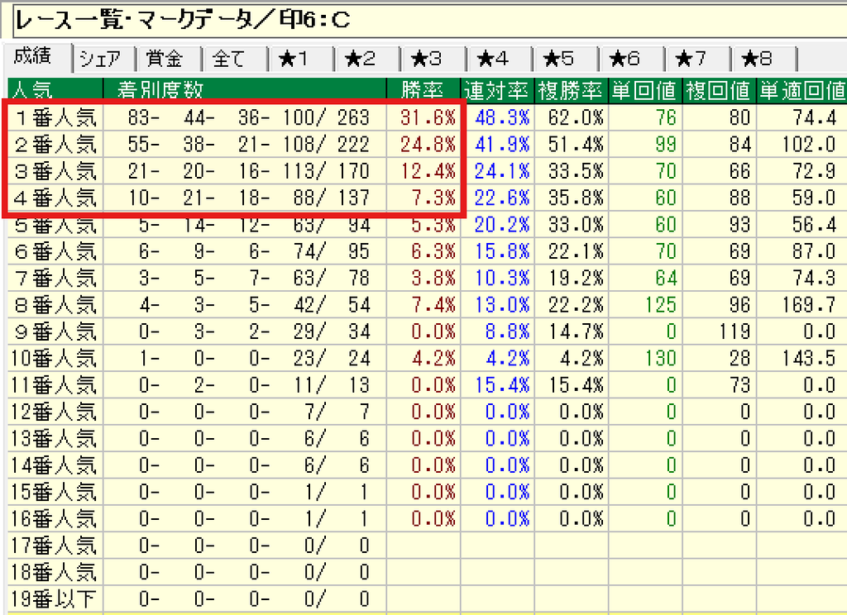847x615 pixels.
Task: Select the 6番人気 row label
Action: [55, 251]
